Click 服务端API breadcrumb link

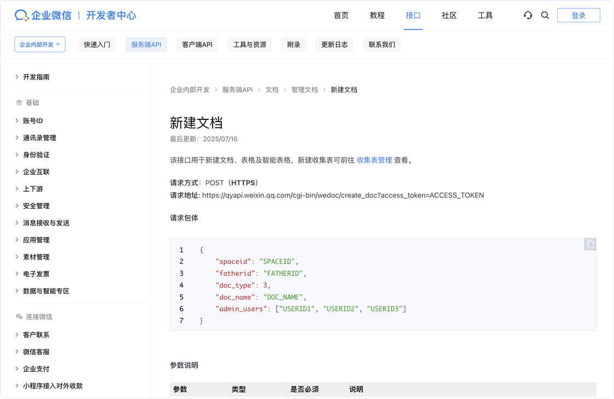click(237, 90)
